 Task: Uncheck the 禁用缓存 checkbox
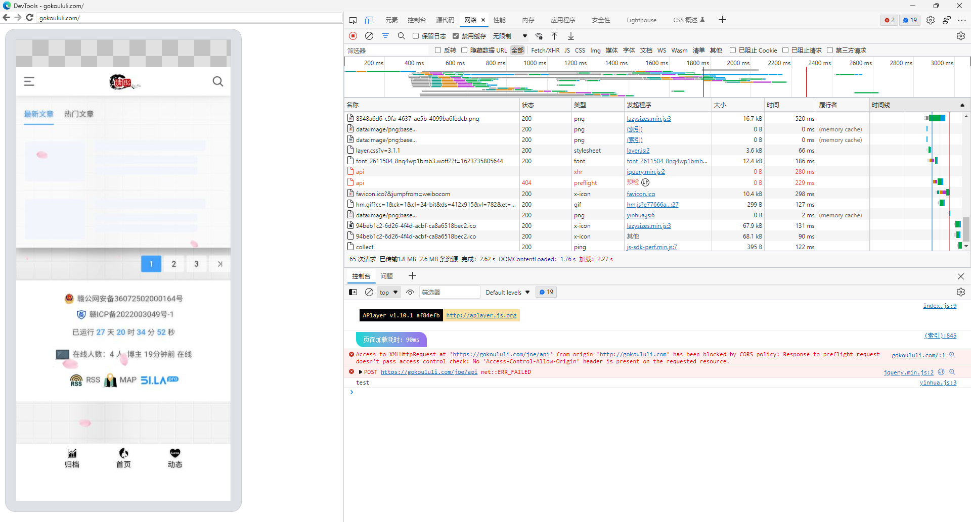(456, 36)
